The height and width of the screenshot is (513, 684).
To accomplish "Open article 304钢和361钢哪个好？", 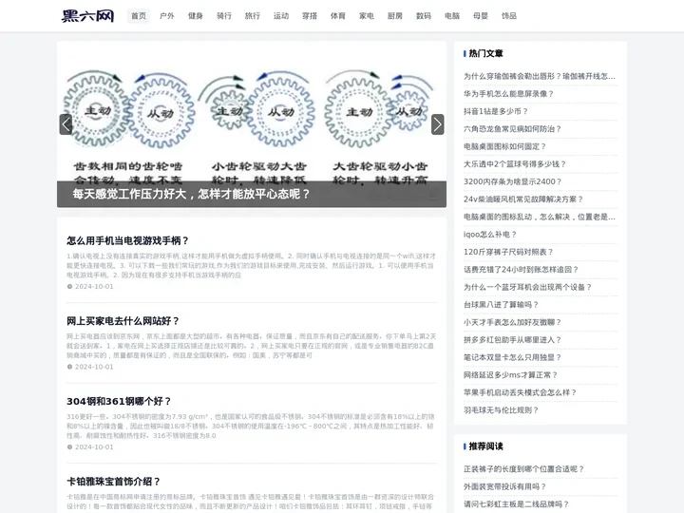I will [x=119, y=401].
